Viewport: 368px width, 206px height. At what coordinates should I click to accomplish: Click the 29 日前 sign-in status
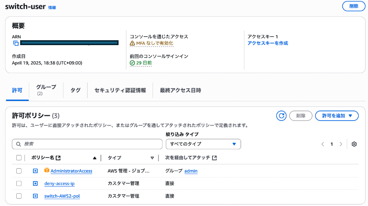(144, 63)
